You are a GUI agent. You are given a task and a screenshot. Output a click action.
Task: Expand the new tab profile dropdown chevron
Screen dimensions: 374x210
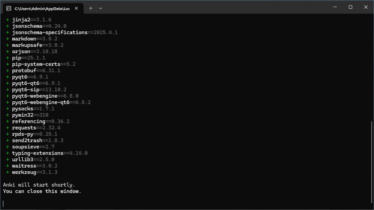(x=101, y=8)
